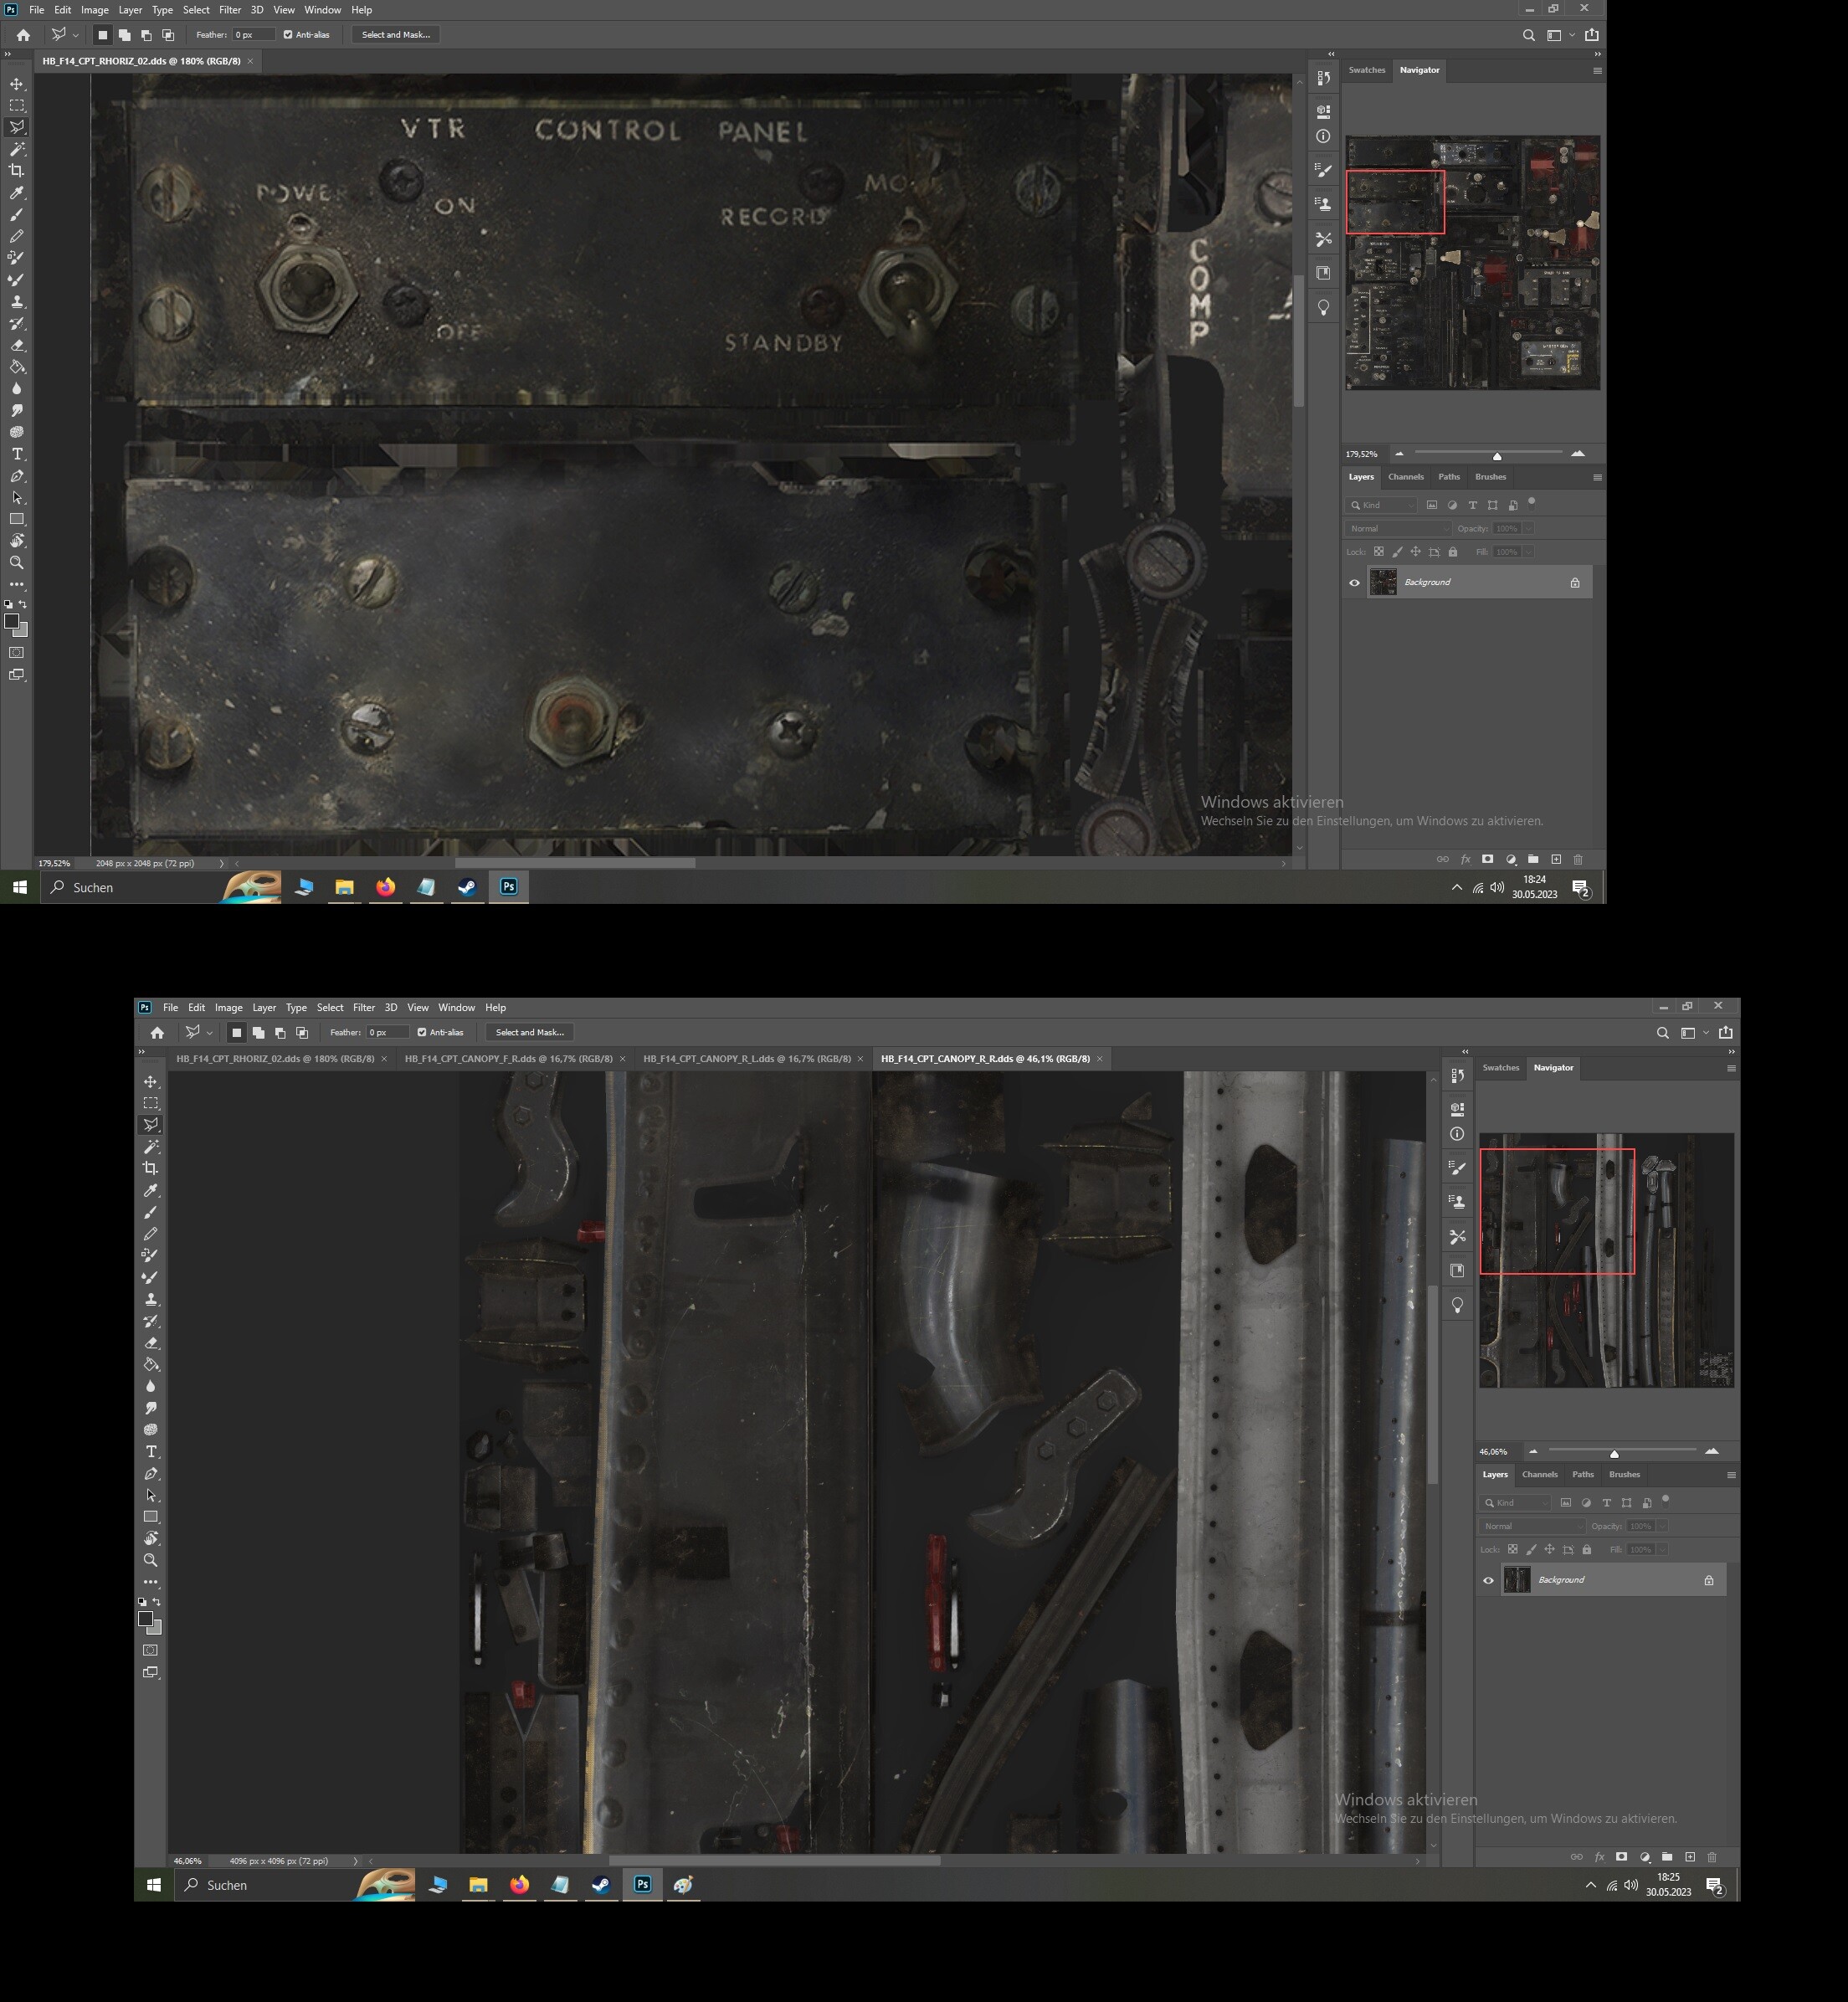Open Navigator panel menu in bottom window

1731,1068
